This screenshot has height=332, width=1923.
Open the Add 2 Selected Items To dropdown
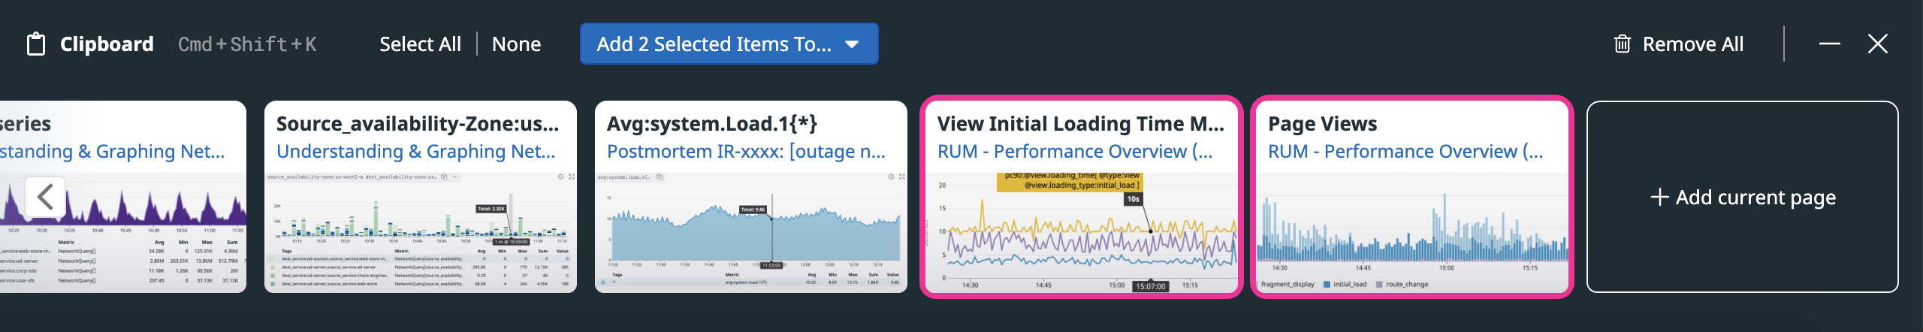tap(729, 44)
